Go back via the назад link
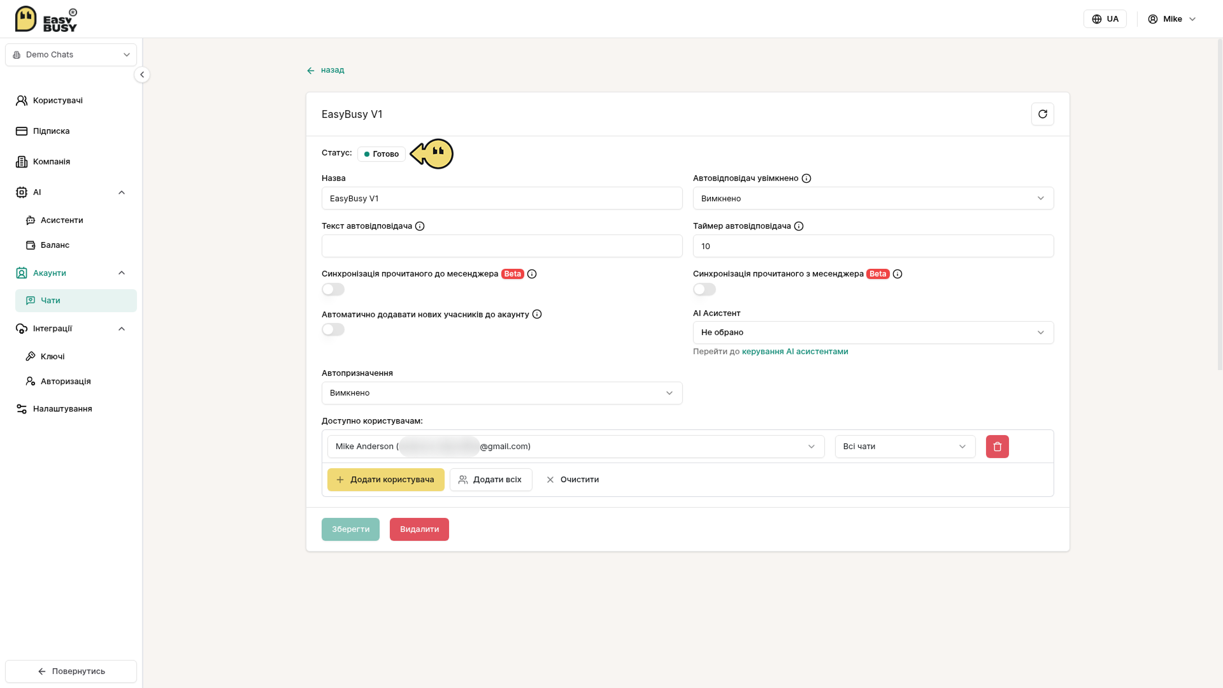The width and height of the screenshot is (1223, 688). pos(325,71)
